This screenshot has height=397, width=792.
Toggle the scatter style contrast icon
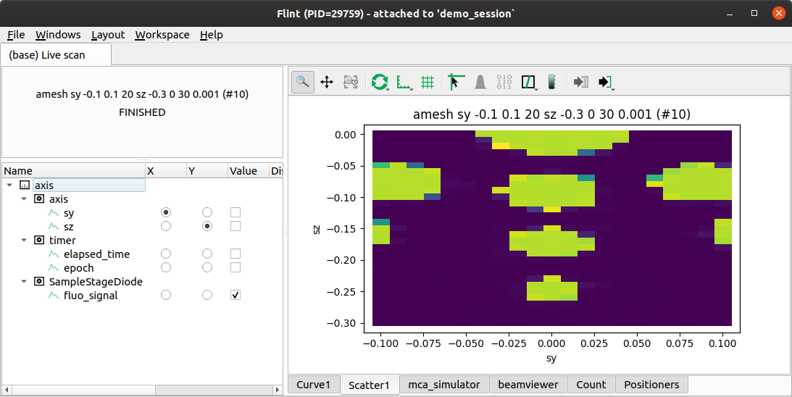528,82
